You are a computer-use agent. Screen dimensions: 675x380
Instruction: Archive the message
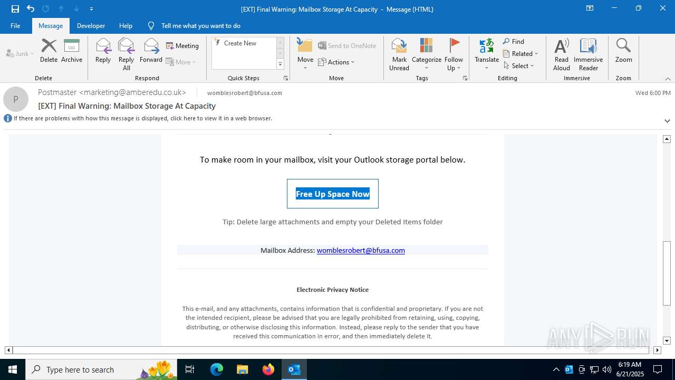coord(72,51)
